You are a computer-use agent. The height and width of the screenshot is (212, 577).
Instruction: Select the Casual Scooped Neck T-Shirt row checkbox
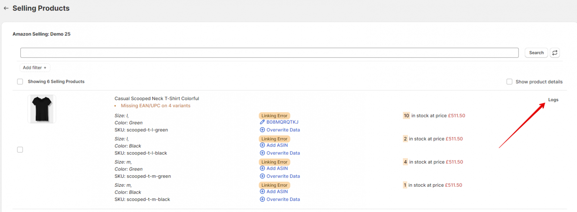pos(20,149)
